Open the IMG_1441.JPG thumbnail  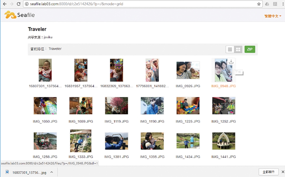click(x=224, y=141)
